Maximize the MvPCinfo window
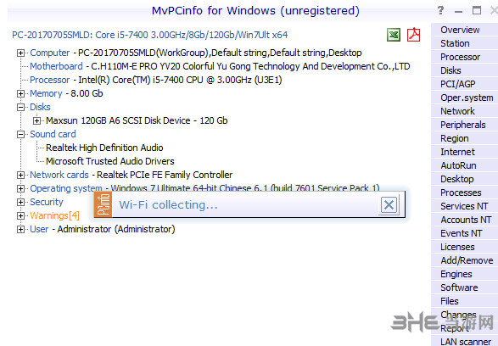The height and width of the screenshot is (346, 498). pyautogui.click(x=477, y=10)
